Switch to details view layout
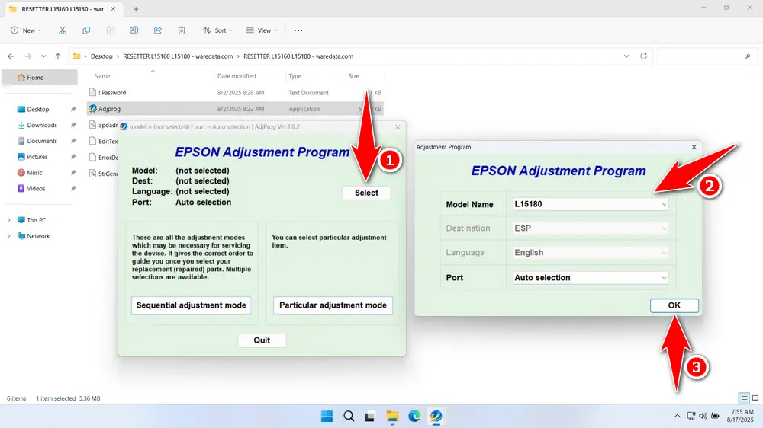This screenshot has height=428, width=763. [744, 398]
